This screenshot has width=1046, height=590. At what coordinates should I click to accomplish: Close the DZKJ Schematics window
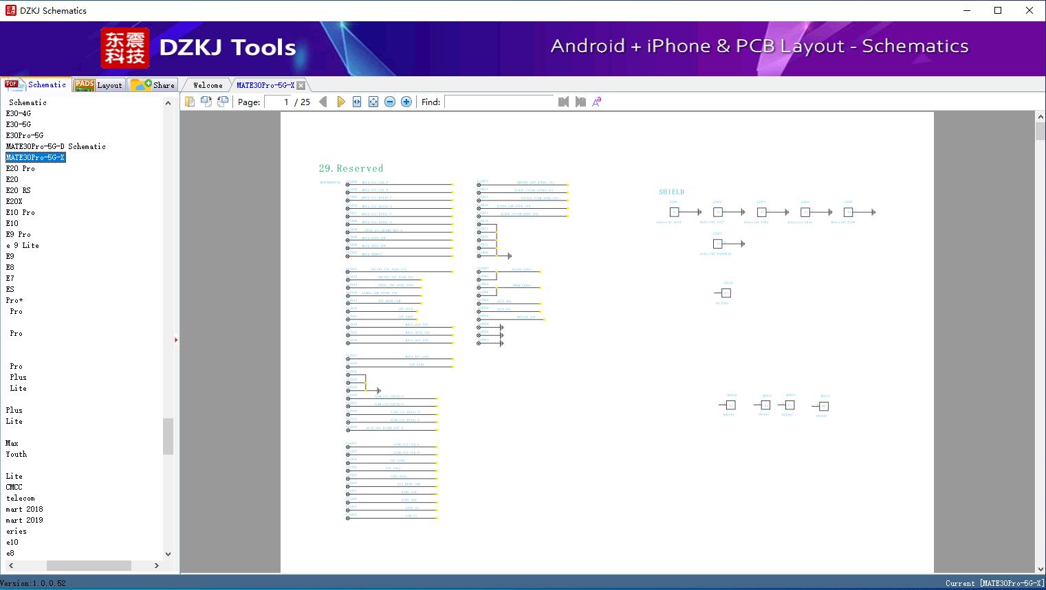(x=1029, y=10)
